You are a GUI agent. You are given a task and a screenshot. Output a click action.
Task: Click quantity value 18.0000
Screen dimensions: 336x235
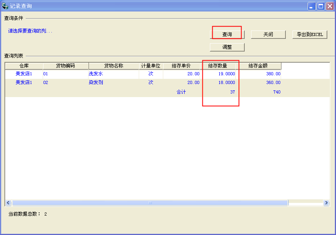tap(227, 82)
